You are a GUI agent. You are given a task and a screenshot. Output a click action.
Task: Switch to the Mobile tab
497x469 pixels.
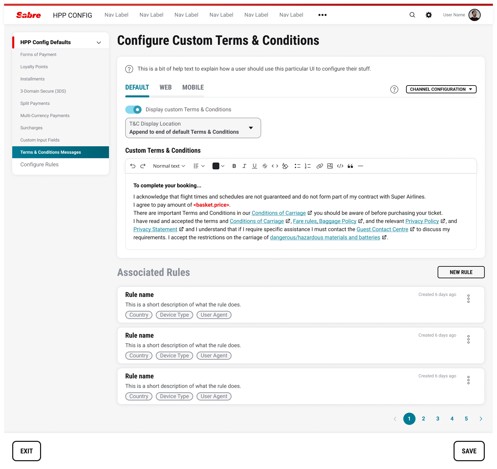(193, 88)
